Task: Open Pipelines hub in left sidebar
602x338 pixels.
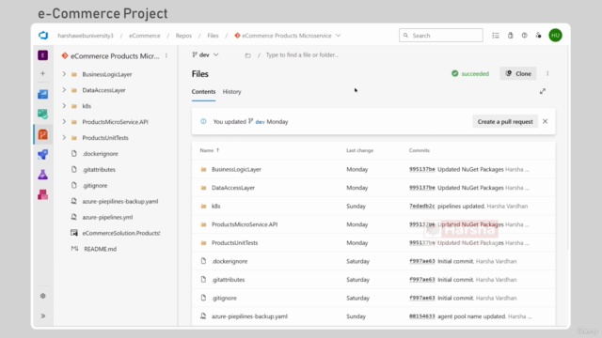Action: click(x=42, y=154)
